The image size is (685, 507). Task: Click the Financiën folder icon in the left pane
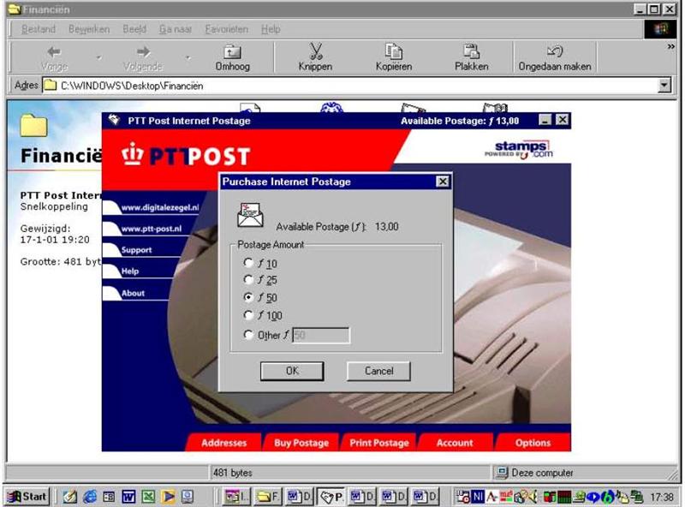pos(33,125)
